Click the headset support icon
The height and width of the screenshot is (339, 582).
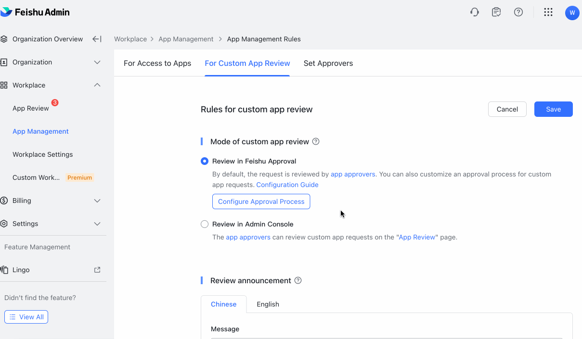pyautogui.click(x=474, y=12)
